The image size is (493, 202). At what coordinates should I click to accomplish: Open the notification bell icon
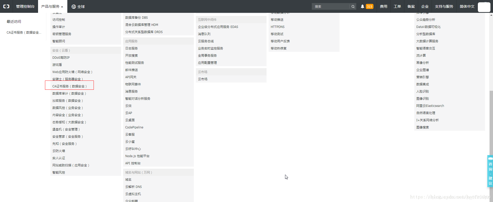tap(362, 6)
